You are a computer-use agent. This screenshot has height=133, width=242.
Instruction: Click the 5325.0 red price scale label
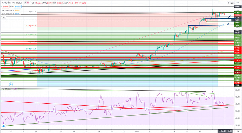click(238, 60)
